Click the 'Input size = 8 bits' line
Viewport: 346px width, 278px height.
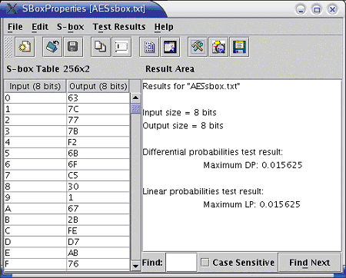[179, 113]
